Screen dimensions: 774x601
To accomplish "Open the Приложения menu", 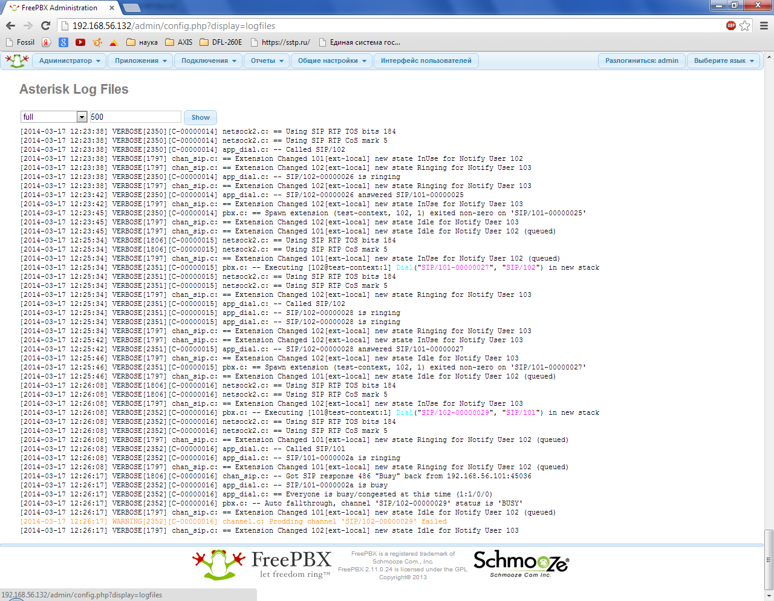I will [x=140, y=60].
